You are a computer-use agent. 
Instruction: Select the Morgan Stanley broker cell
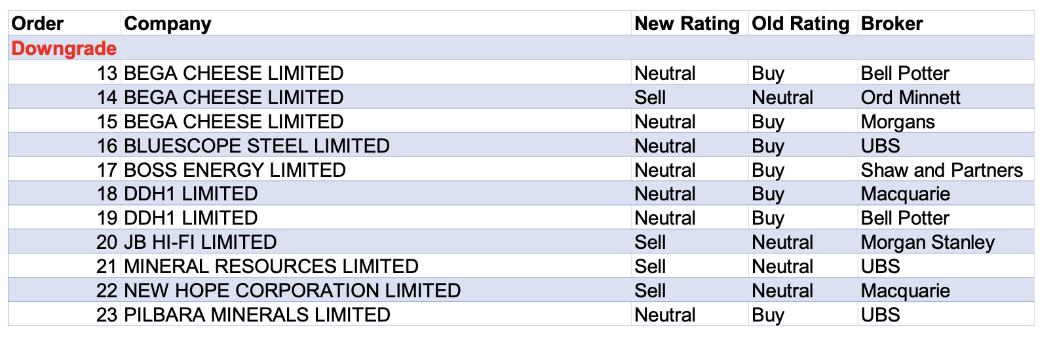927,242
